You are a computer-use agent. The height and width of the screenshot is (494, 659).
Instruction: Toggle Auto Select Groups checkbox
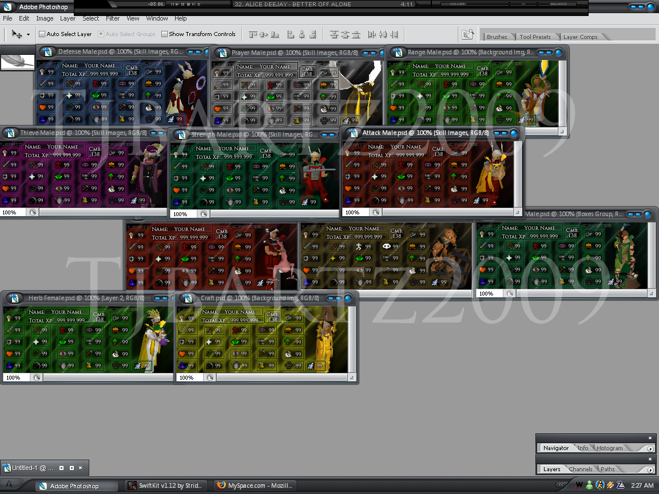pyautogui.click(x=101, y=34)
